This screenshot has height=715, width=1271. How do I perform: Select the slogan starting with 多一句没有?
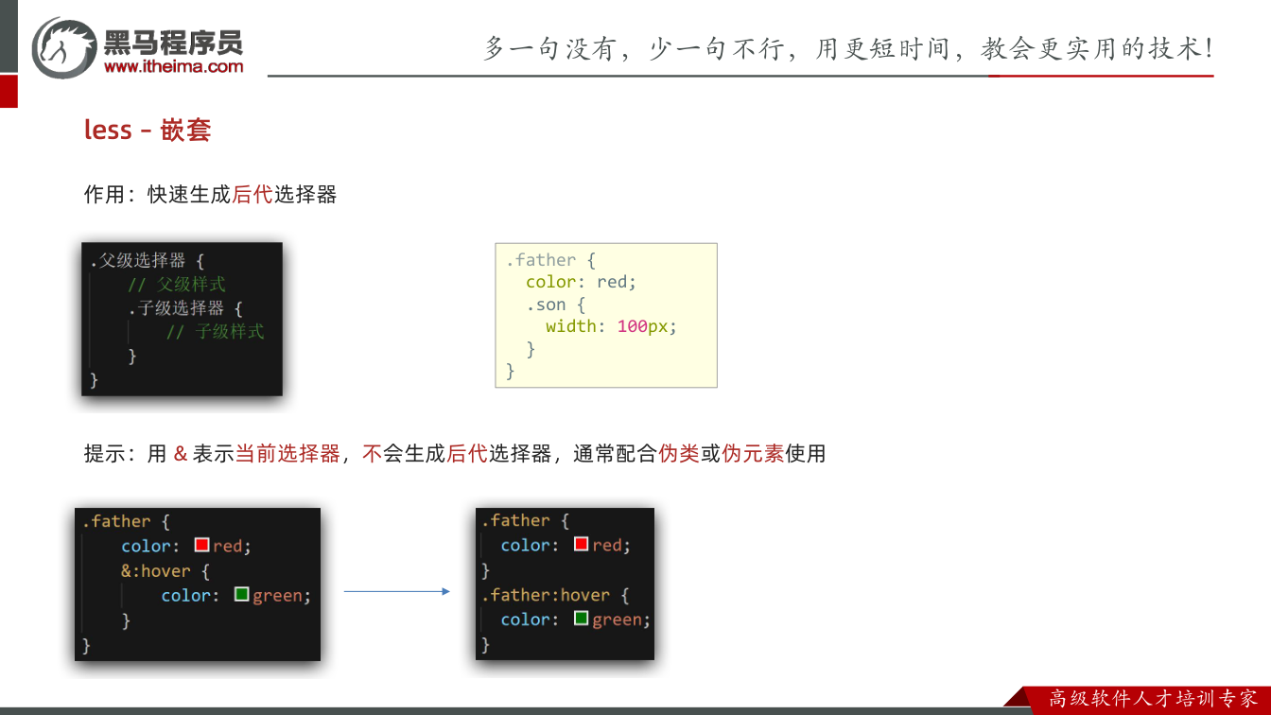(x=848, y=48)
